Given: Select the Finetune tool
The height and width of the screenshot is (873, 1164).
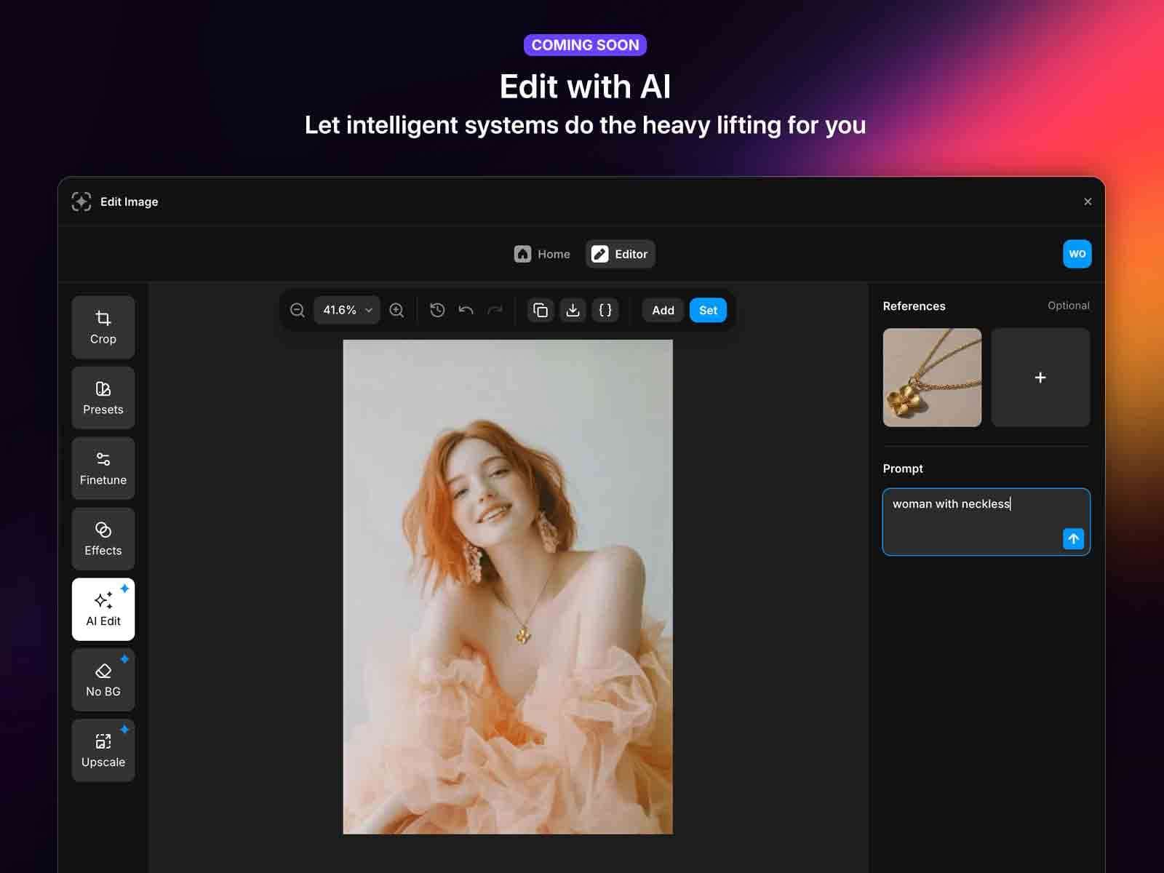Looking at the screenshot, I should click(103, 469).
